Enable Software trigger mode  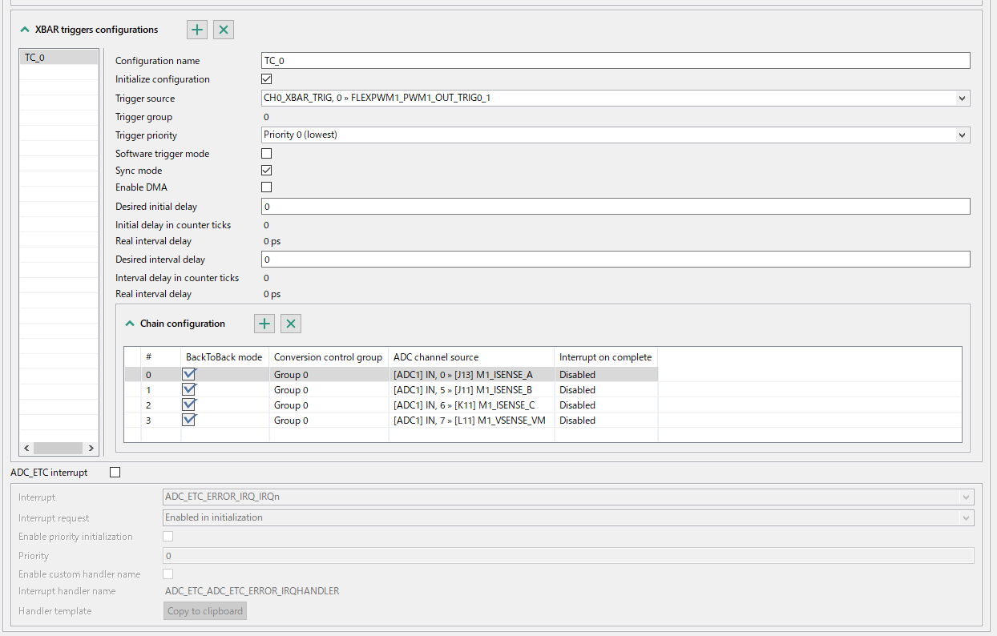[x=265, y=153]
